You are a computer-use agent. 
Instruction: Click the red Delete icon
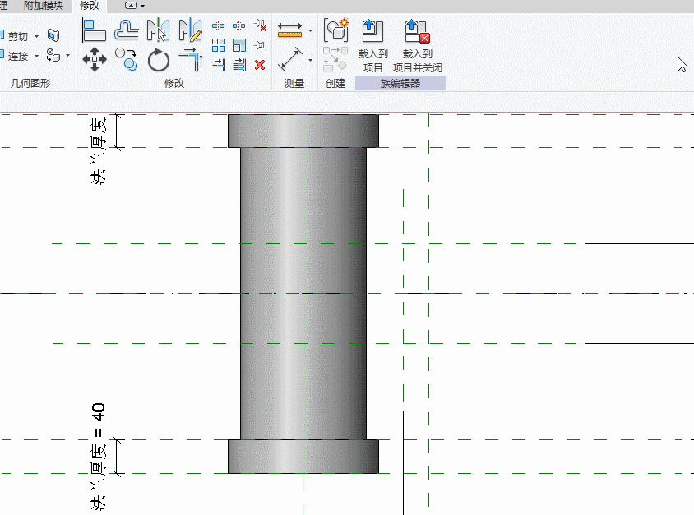click(260, 65)
